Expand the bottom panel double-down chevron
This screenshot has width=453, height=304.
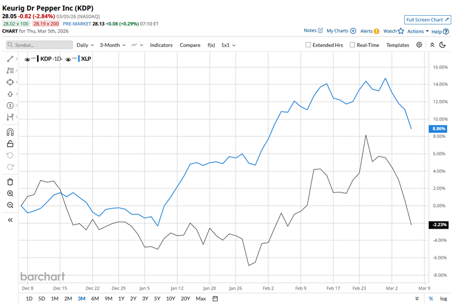click(417, 299)
